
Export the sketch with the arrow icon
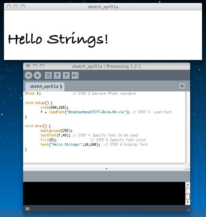tap(75, 76)
